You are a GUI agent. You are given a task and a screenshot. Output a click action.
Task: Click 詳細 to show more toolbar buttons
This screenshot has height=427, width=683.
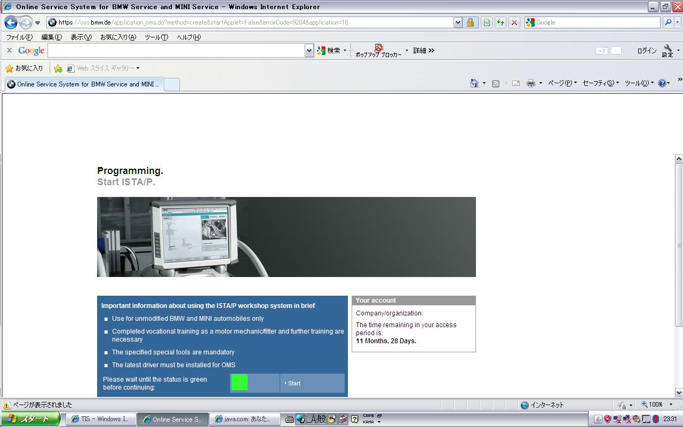424,51
